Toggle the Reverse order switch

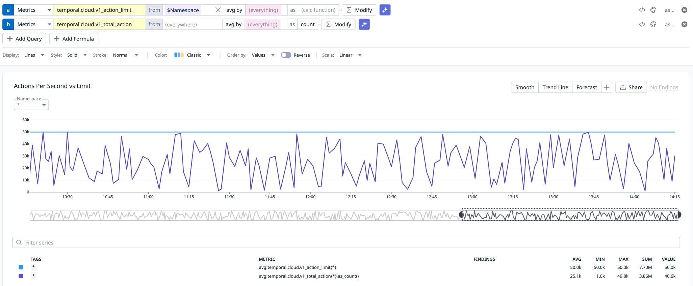286,55
